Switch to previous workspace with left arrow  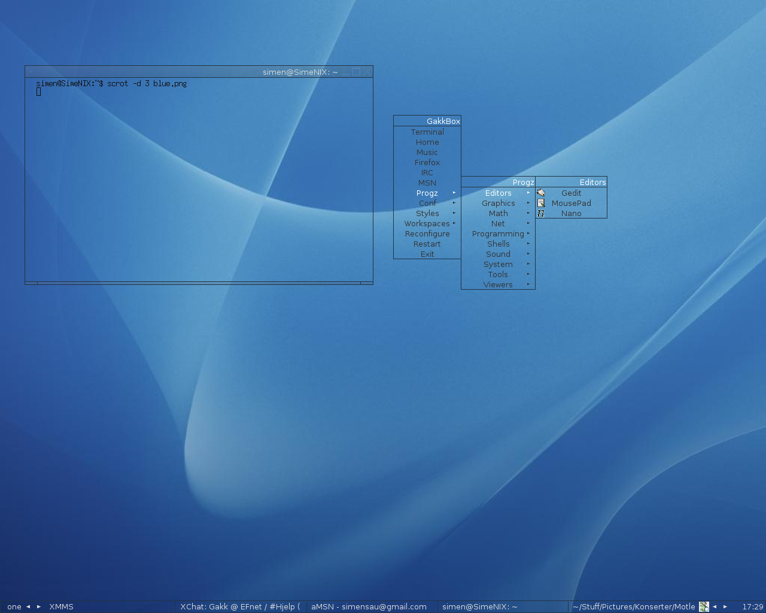[x=28, y=606]
